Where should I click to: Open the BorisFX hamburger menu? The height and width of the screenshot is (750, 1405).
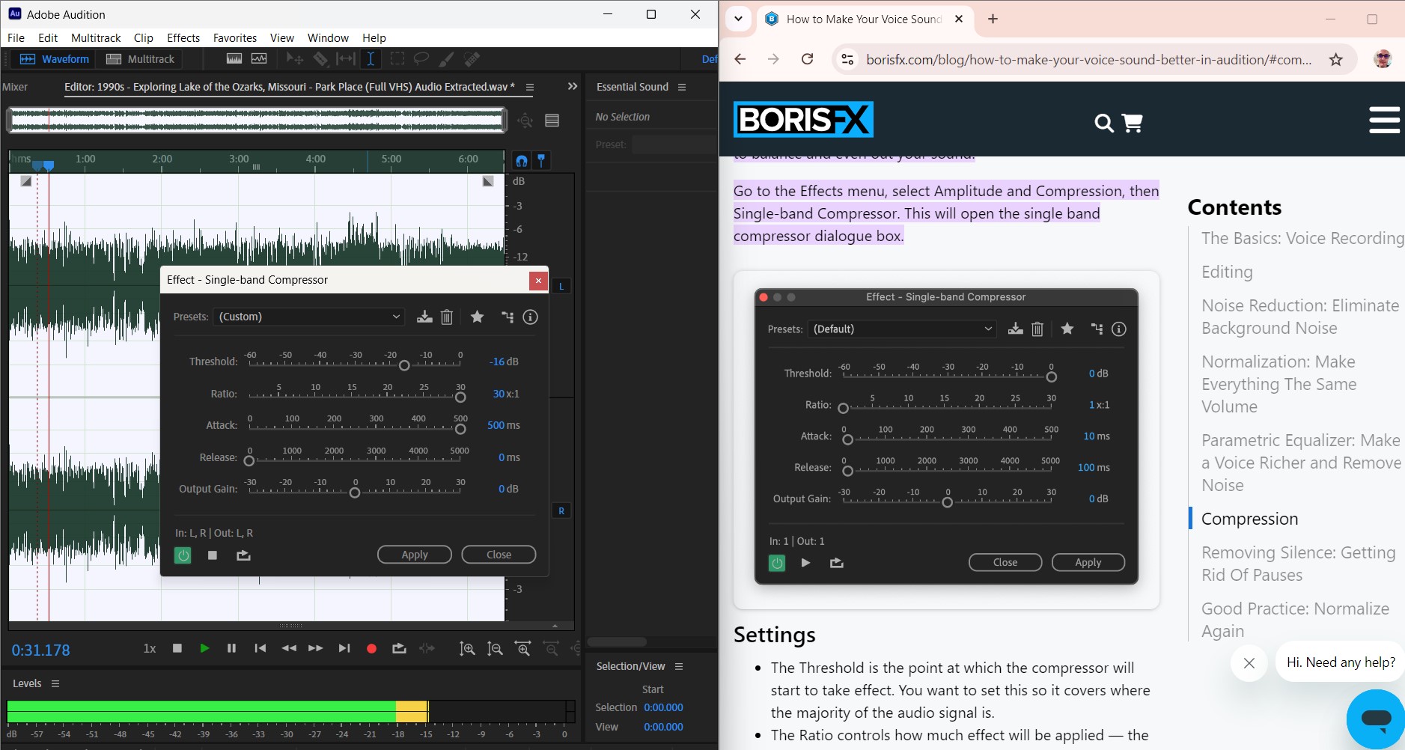(1384, 120)
